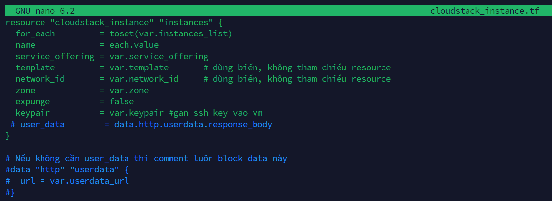552x201 pixels.
Task: Click the comment after var.network_id
Action: point(297,79)
